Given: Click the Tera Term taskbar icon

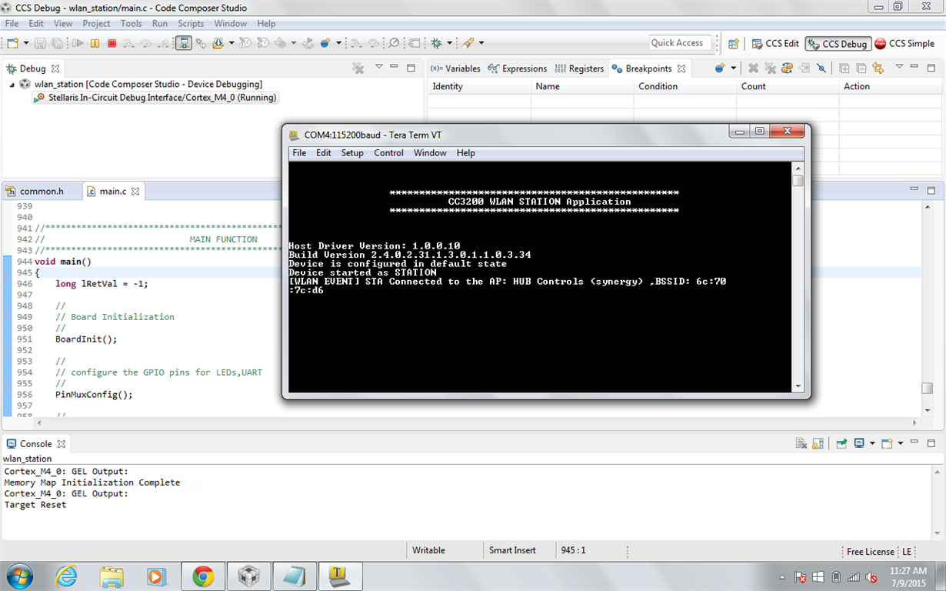Looking at the screenshot, I should [x=339, y=576].
